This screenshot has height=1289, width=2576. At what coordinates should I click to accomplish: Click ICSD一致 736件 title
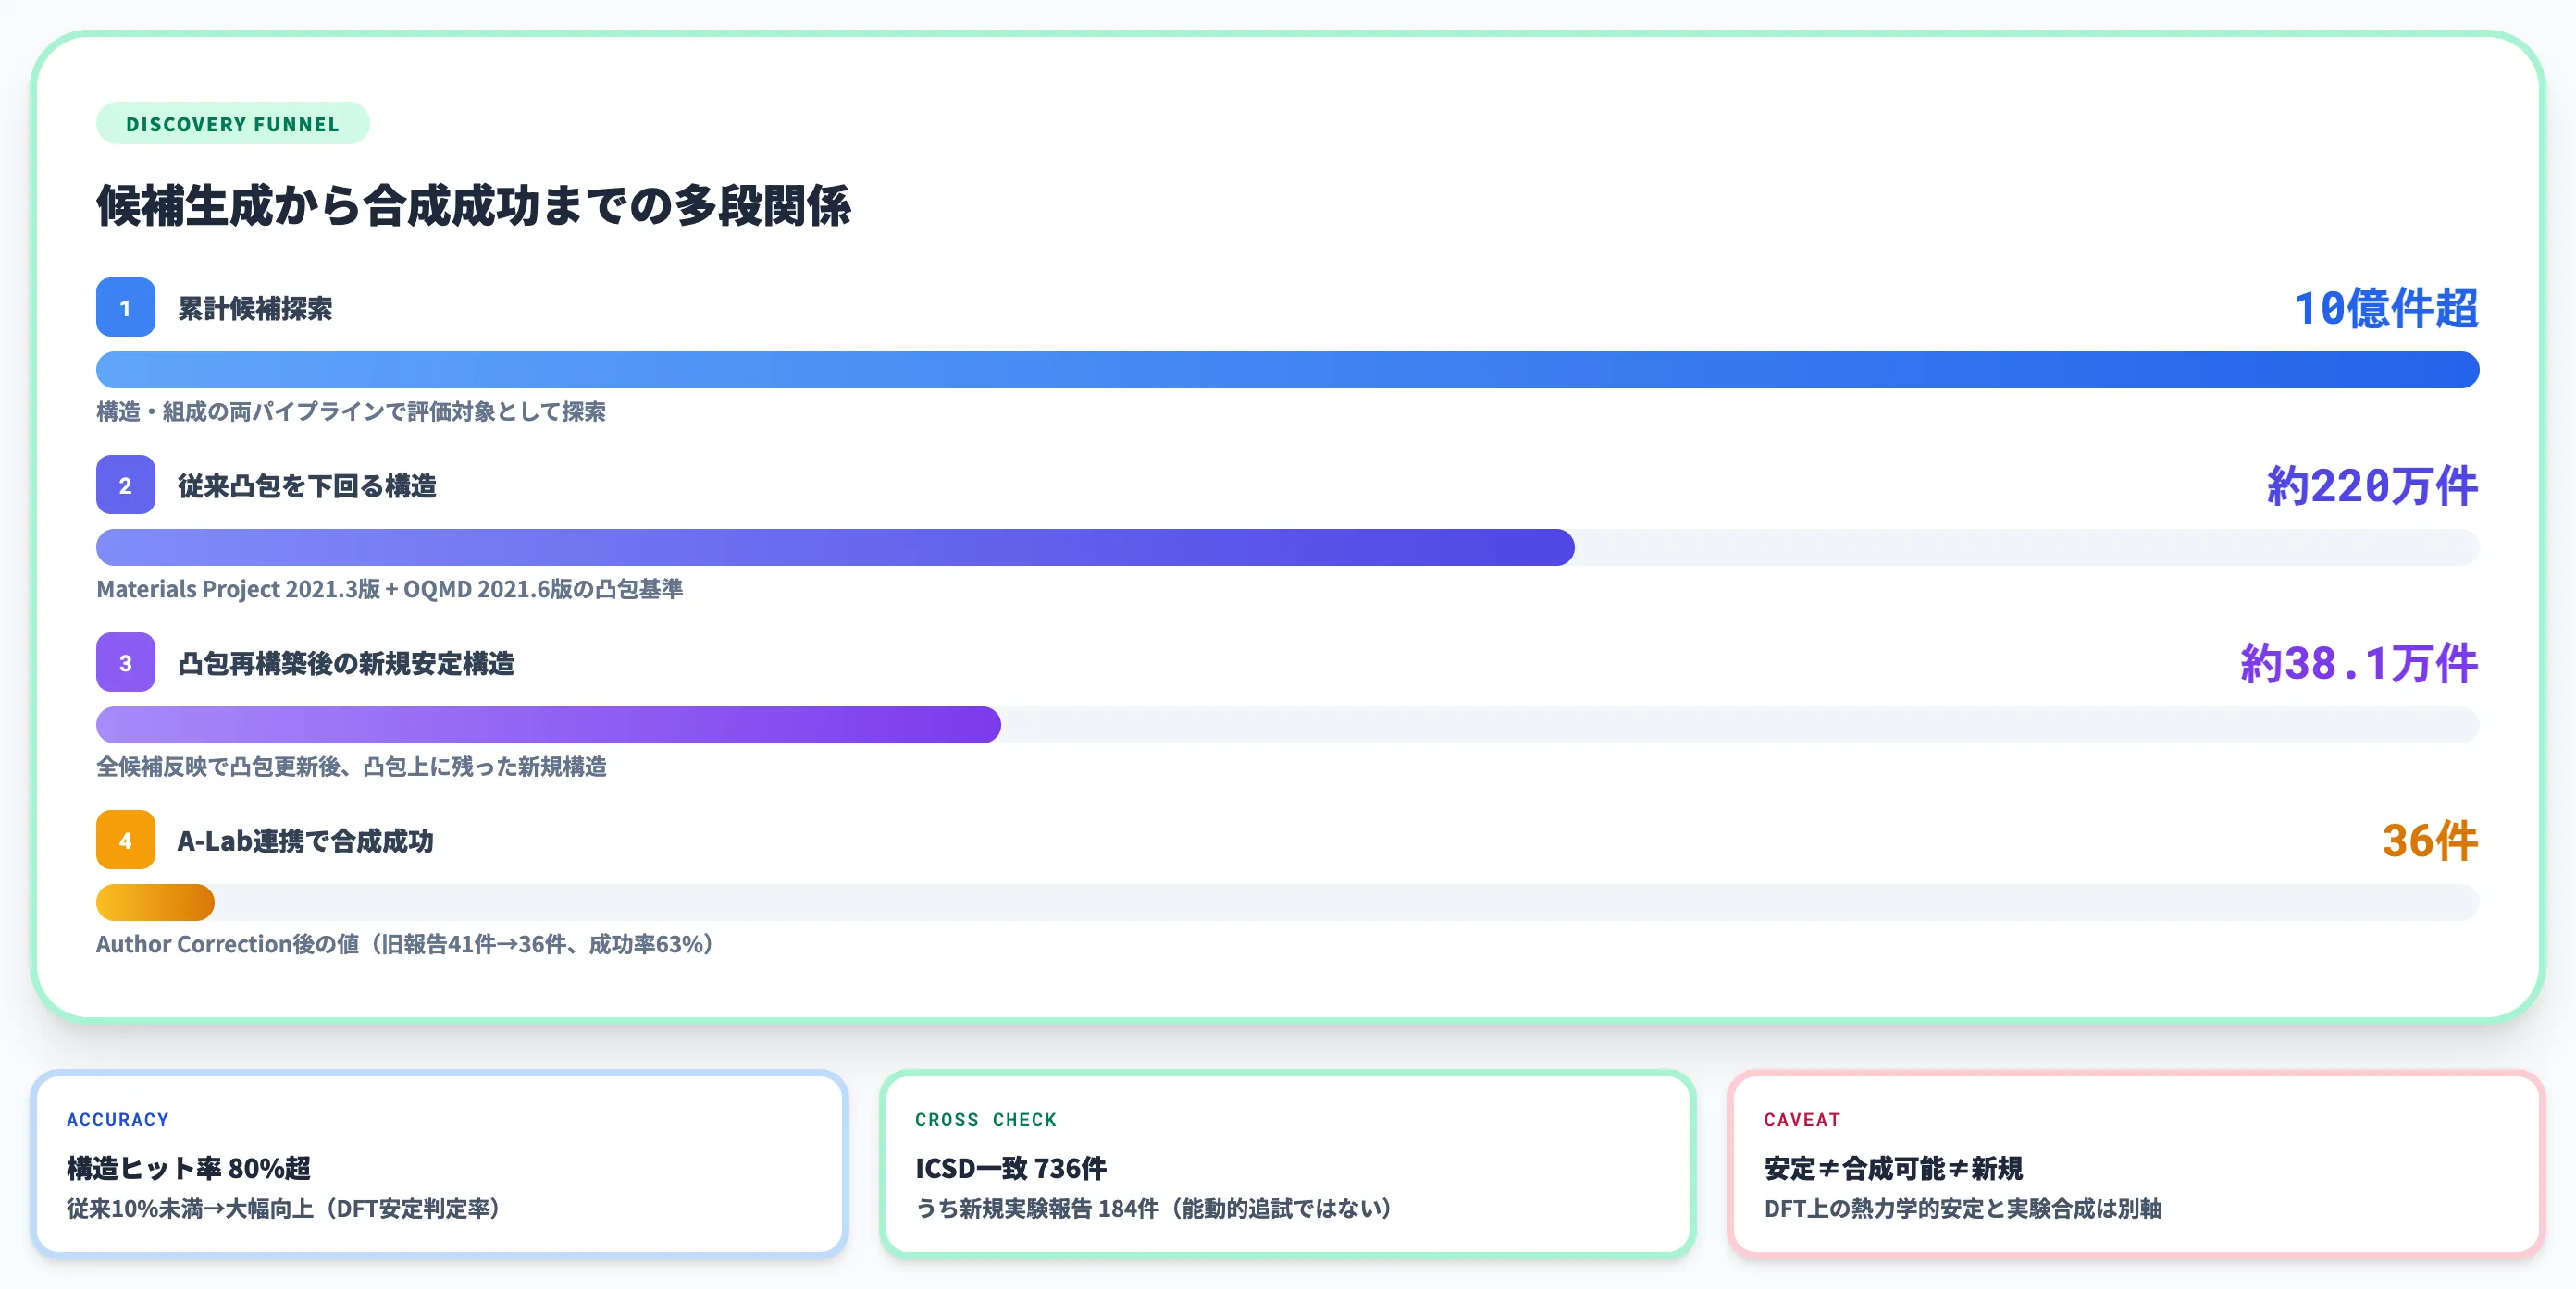coord(1011,1168)
